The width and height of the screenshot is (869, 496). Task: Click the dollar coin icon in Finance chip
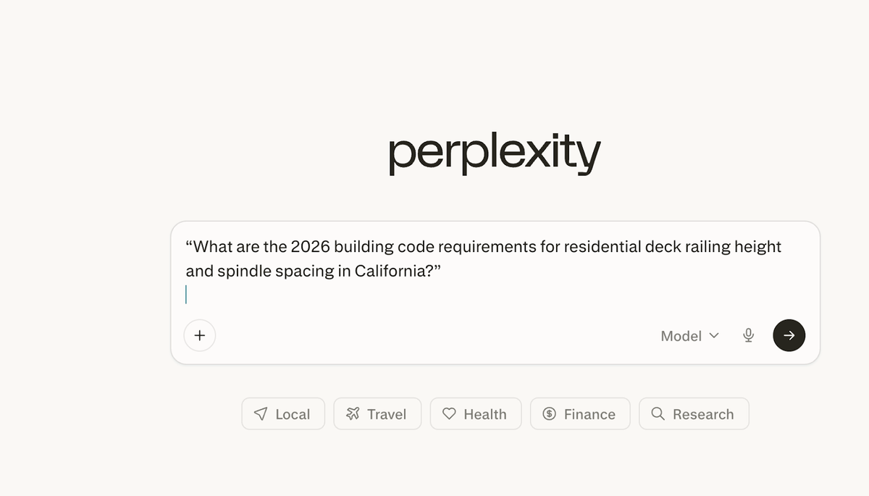coord(549,414)
